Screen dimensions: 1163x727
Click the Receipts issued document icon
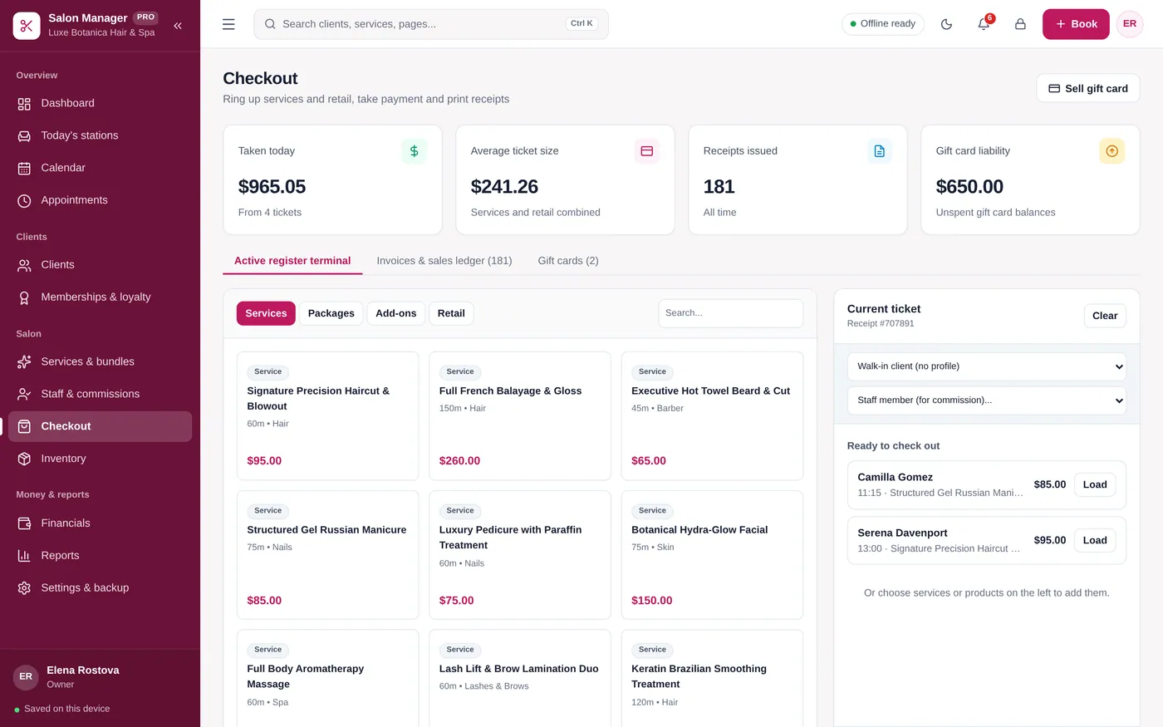[879, 151]
